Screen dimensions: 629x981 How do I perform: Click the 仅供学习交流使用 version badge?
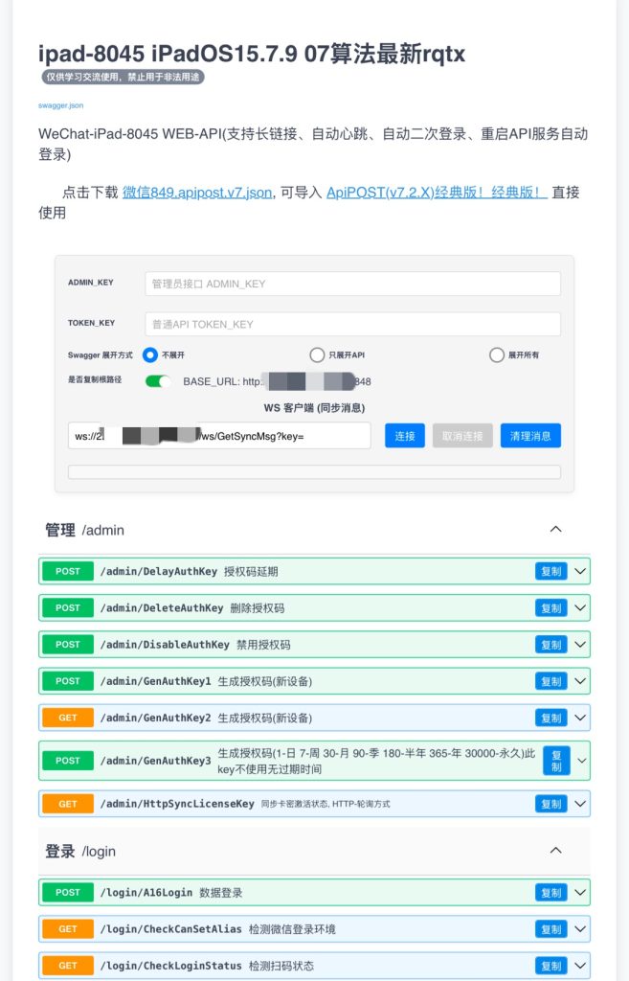(123, 77)
